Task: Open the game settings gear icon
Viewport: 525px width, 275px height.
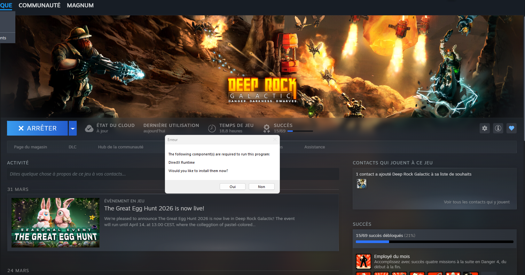Action: [485, 128]
